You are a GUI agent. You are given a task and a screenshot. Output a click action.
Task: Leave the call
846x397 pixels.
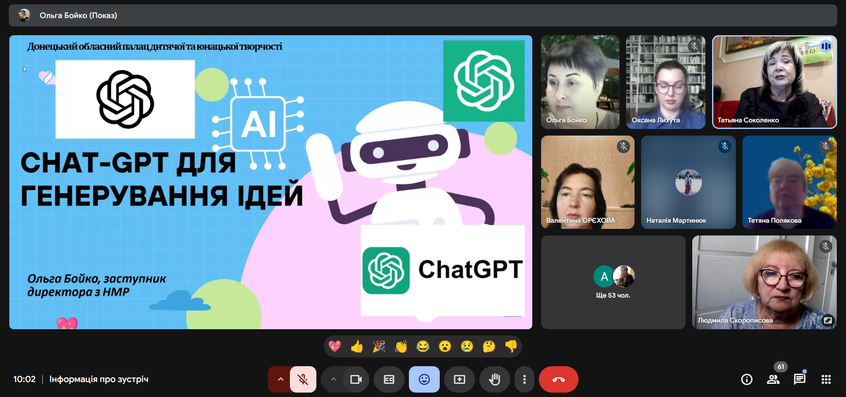559,379
